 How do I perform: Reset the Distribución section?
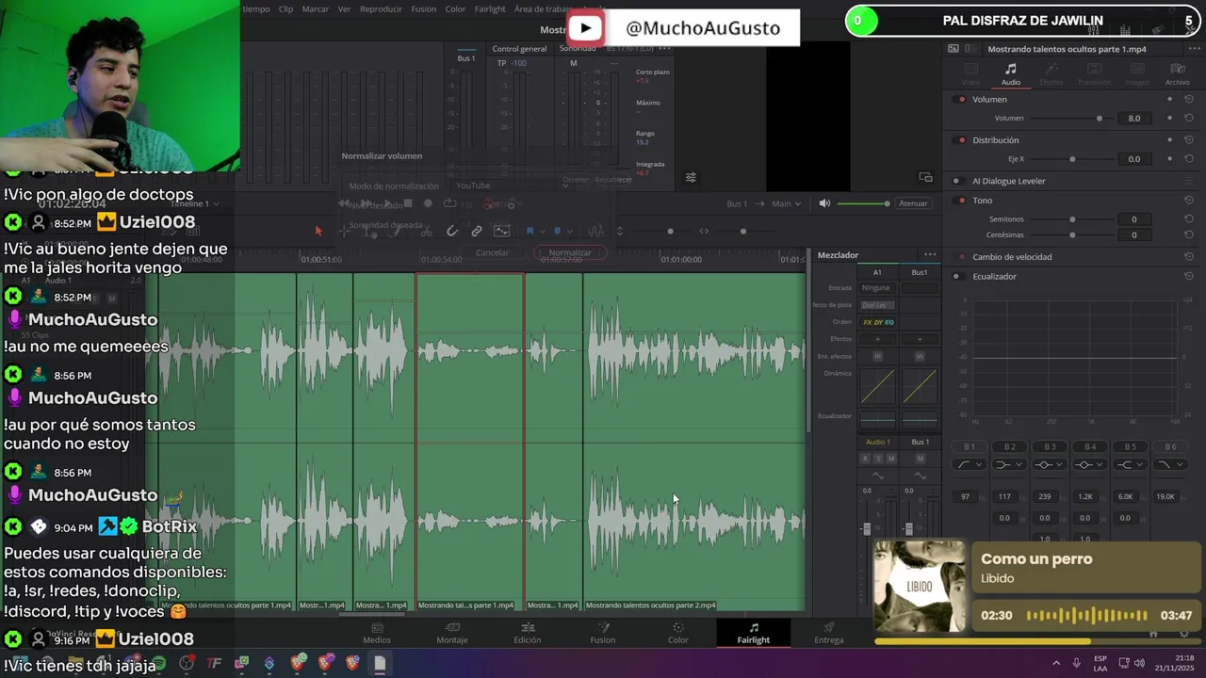pyautogui.click(x=1189, y=140)
